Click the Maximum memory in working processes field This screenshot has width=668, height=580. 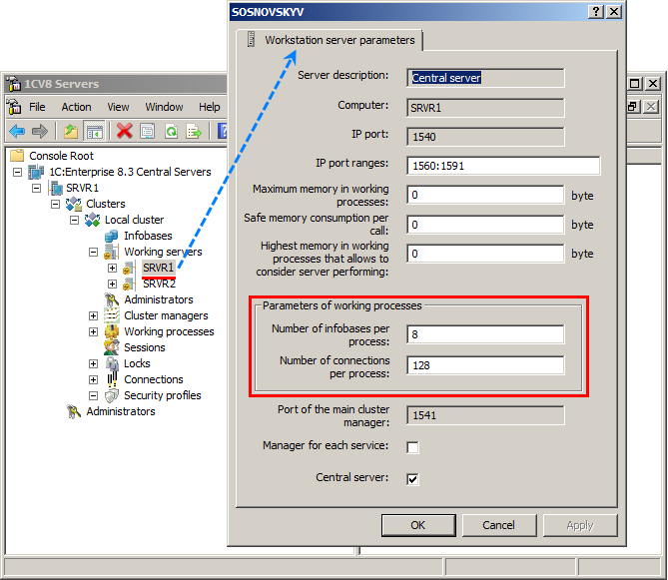(x=485, y=195)
